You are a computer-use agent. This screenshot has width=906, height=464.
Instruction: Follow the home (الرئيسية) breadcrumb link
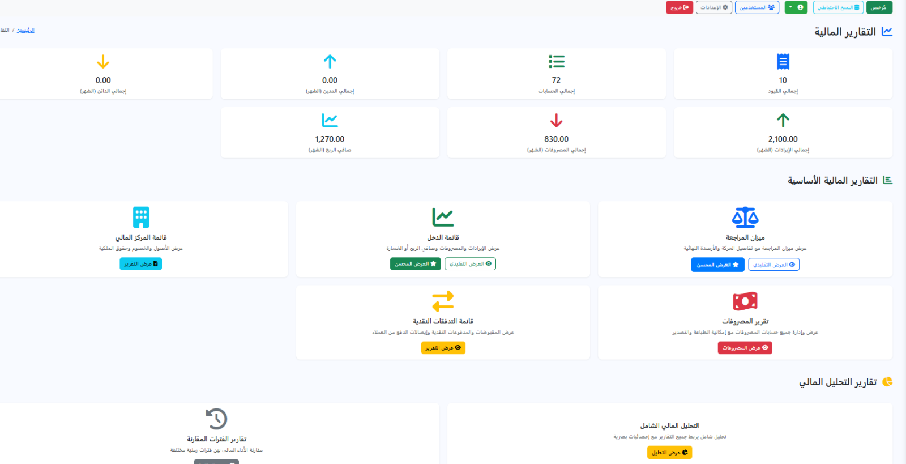25,30
